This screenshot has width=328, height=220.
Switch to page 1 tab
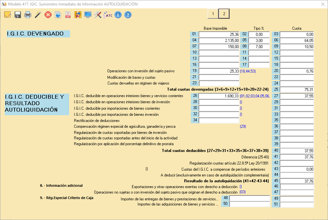tap(213, 14)
